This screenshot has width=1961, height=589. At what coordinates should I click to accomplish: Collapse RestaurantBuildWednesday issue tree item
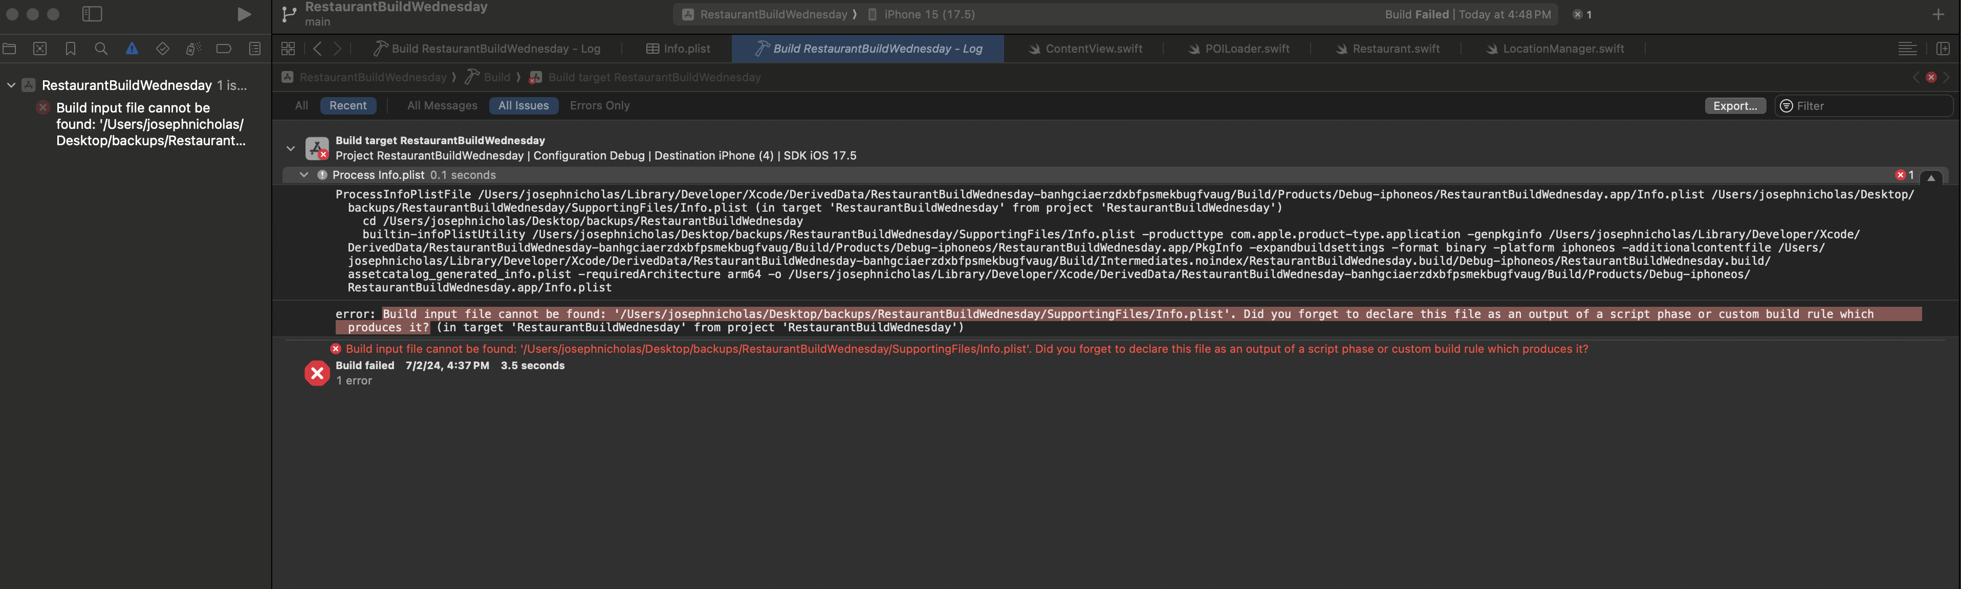(11, 85)
